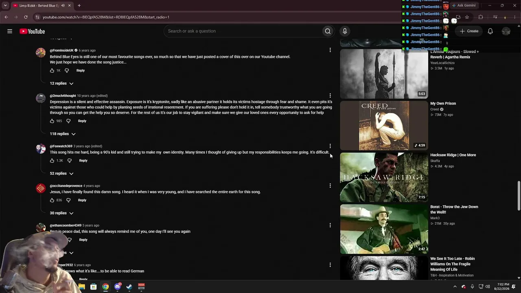This screenshot has height=293, width=521.
Task: Bookmark this page with the star icon
Action: (467, 17)
